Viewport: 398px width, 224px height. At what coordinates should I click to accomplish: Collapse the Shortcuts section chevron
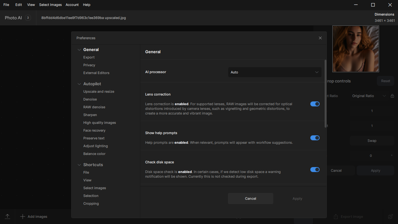pyautogui.click(x=79, y=165)
